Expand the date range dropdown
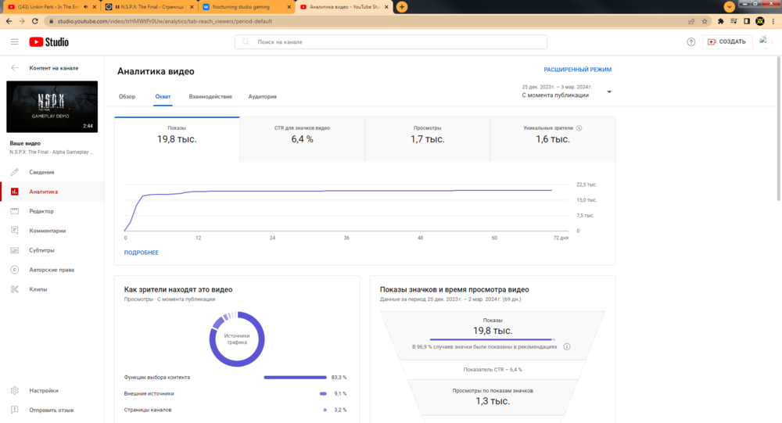 click(609, 91)
